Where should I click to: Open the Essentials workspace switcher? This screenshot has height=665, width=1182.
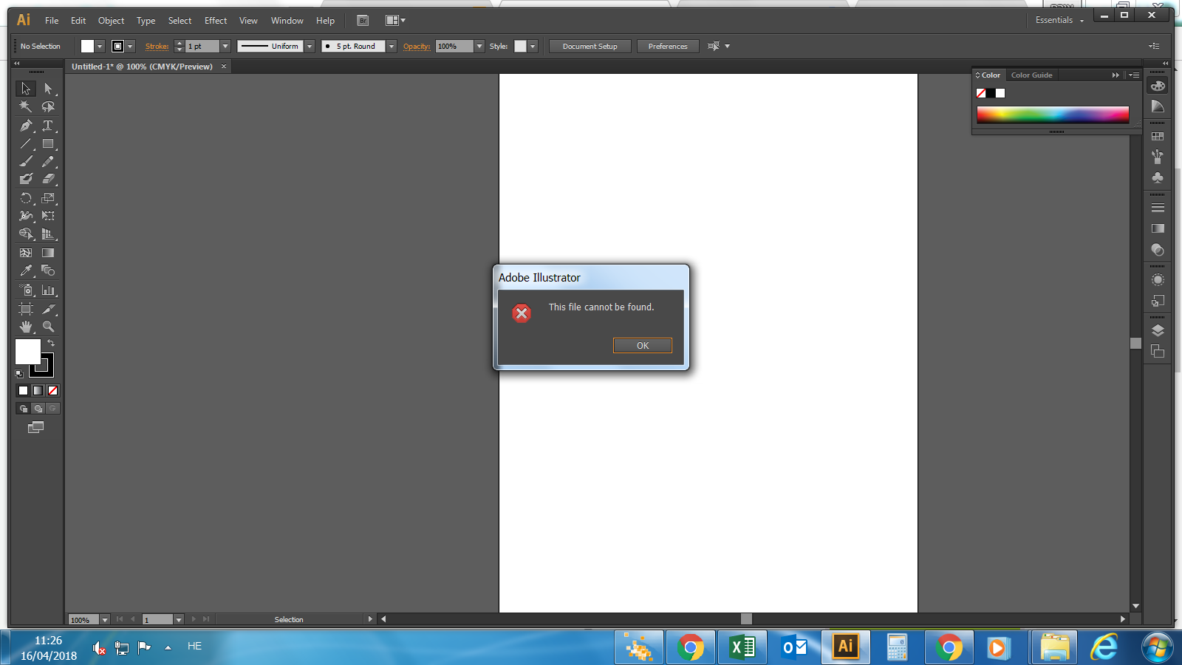[x=1059, y=21]
